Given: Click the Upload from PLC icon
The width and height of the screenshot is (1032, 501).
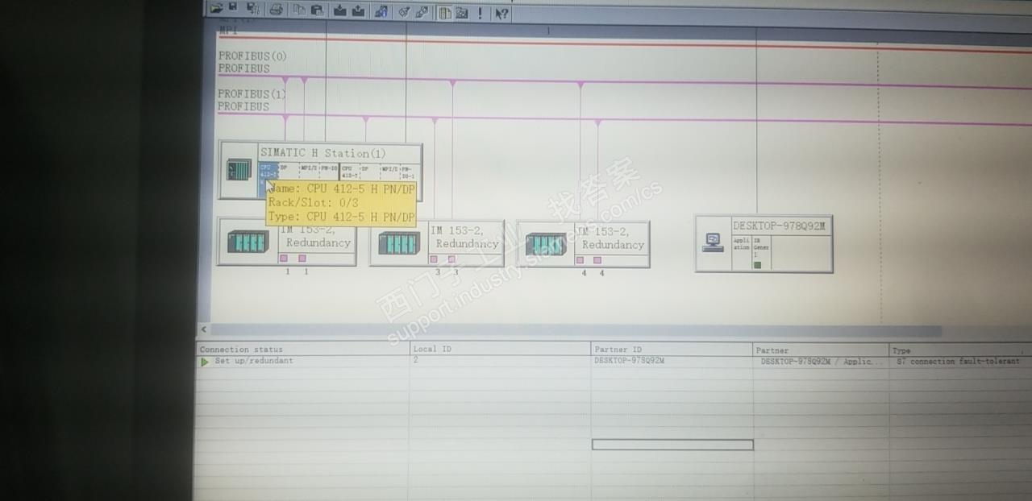Looking at the screenshot, I should [358, 11].
